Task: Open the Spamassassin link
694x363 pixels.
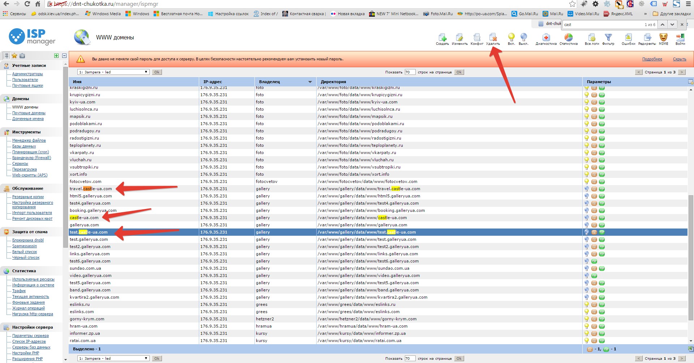Action: click(x=25, y=246)
